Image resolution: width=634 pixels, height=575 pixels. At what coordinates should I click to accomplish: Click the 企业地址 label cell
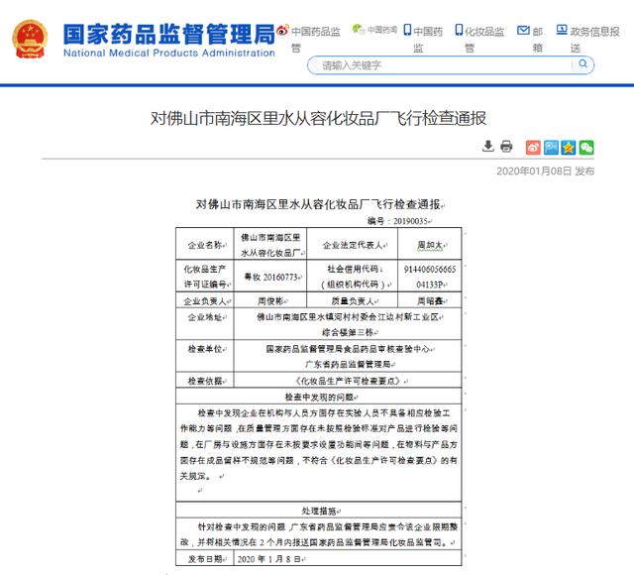pos(205,324)
